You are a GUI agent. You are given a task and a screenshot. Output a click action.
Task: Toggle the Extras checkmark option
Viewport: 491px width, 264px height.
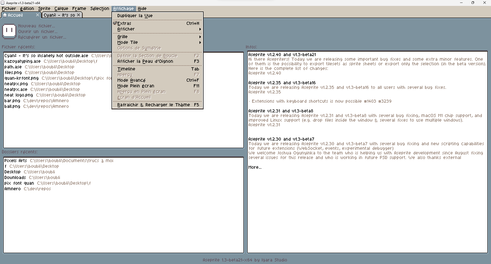158,23
